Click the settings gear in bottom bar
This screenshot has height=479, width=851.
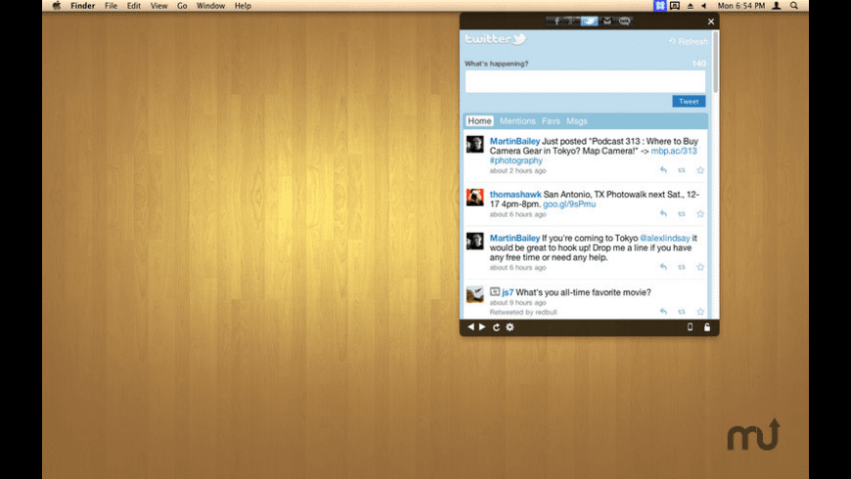point(510,327)
